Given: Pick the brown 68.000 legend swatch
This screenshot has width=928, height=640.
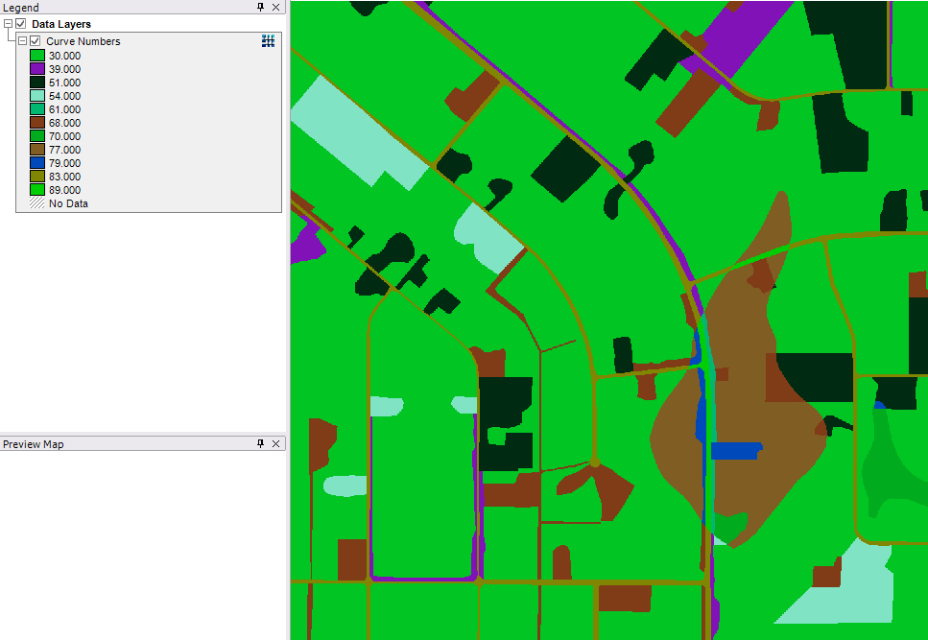Looking at the screenshot, I should [x=37, y=123].
